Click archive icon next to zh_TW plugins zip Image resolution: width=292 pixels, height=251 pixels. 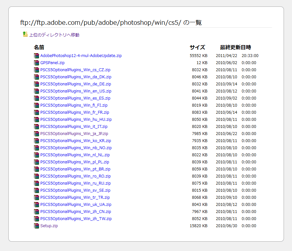(x=36, y=218)
